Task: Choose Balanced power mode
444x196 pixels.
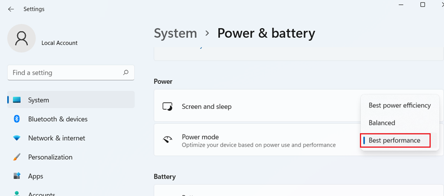Action: click(382, 123)
